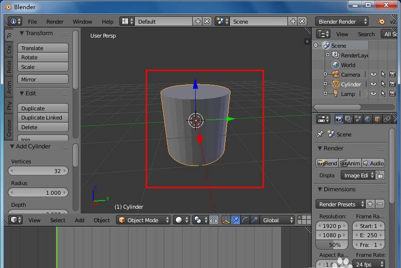Image resolution: width=401 pixels, height=268 pixels.
Task: Click the translate manipulator arrow icon
Action: pos(235,220)
